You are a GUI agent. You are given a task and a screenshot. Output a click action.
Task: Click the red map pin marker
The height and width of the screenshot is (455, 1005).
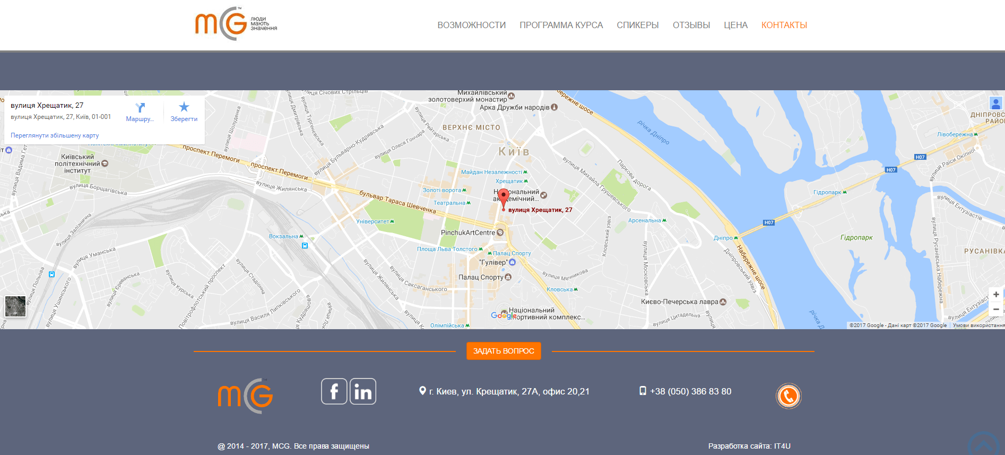pyautogui.click(x=504, y=199)
